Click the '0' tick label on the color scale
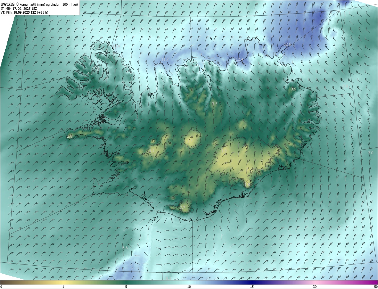The image size is (378, 289). coord(1,287)
